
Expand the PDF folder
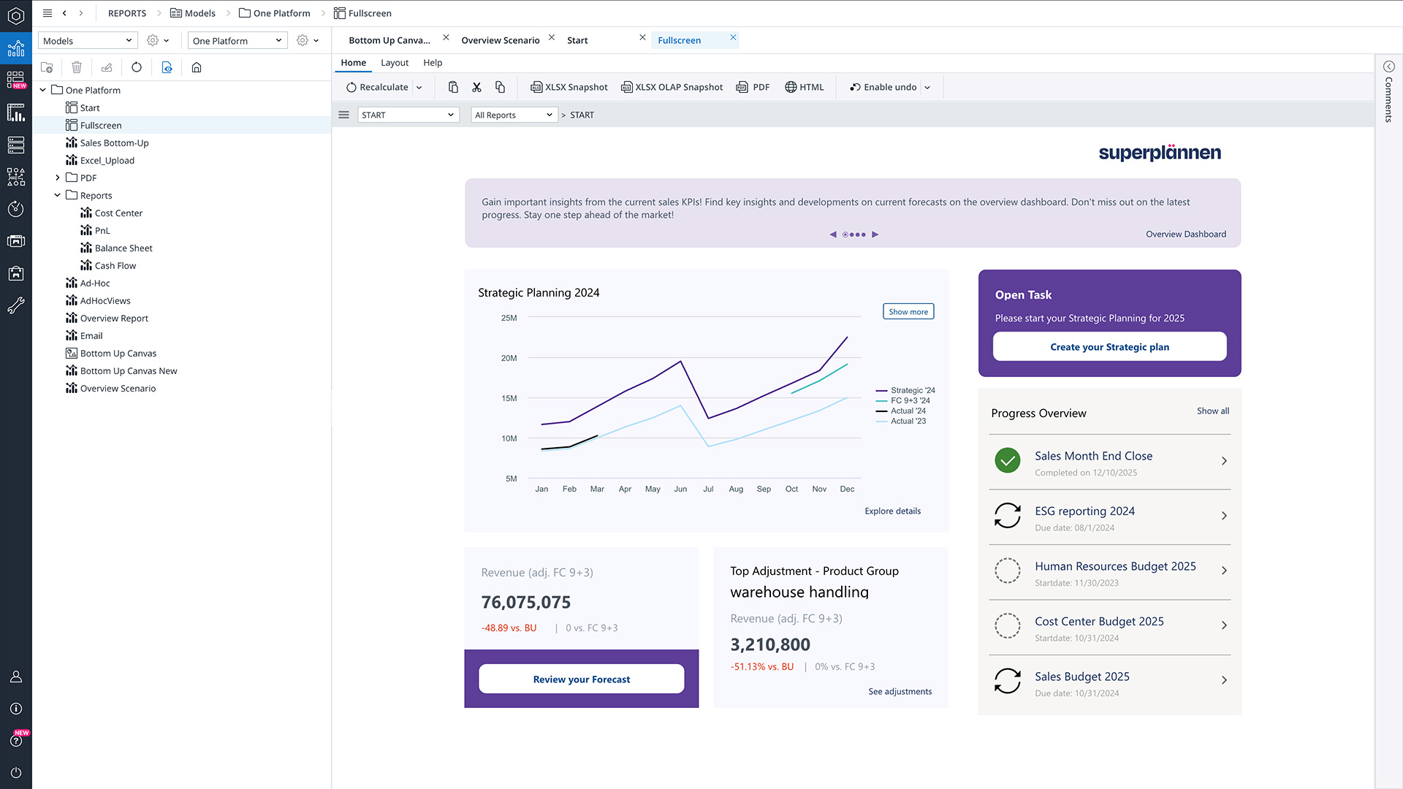pos(58,178)
